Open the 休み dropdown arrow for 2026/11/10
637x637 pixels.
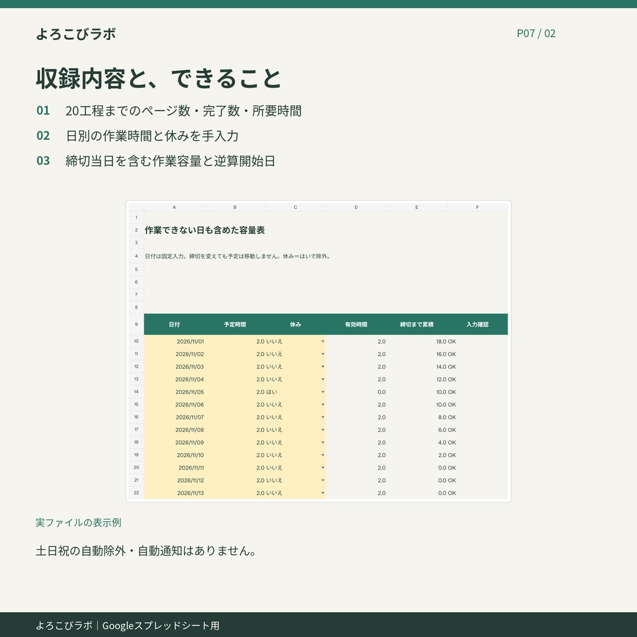(x=323, y=455)
